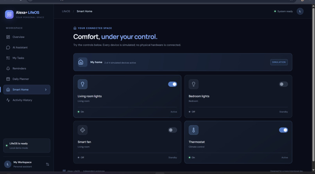Screen dimensions: 315x174
Task: Click the Active status on Thermostat card
Action: tap(285, 158)
